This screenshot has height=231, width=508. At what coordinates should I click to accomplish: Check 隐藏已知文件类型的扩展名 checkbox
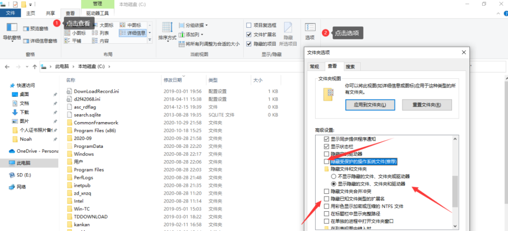click(x=327, y=199)
